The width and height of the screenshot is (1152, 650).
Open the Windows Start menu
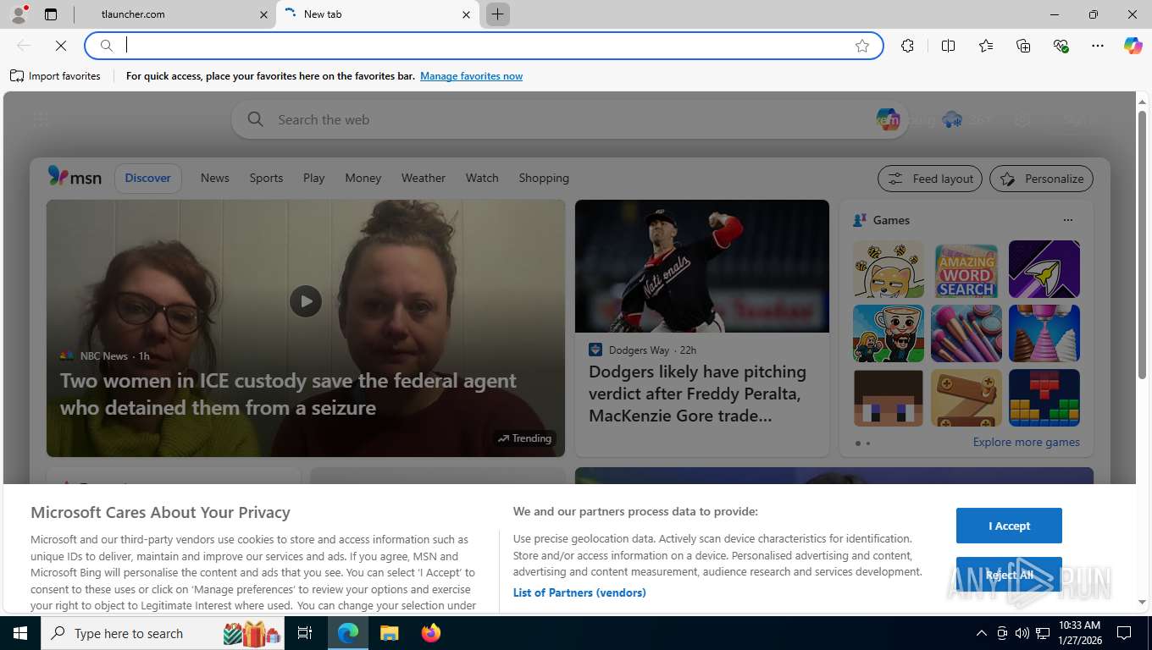(20, 633)
